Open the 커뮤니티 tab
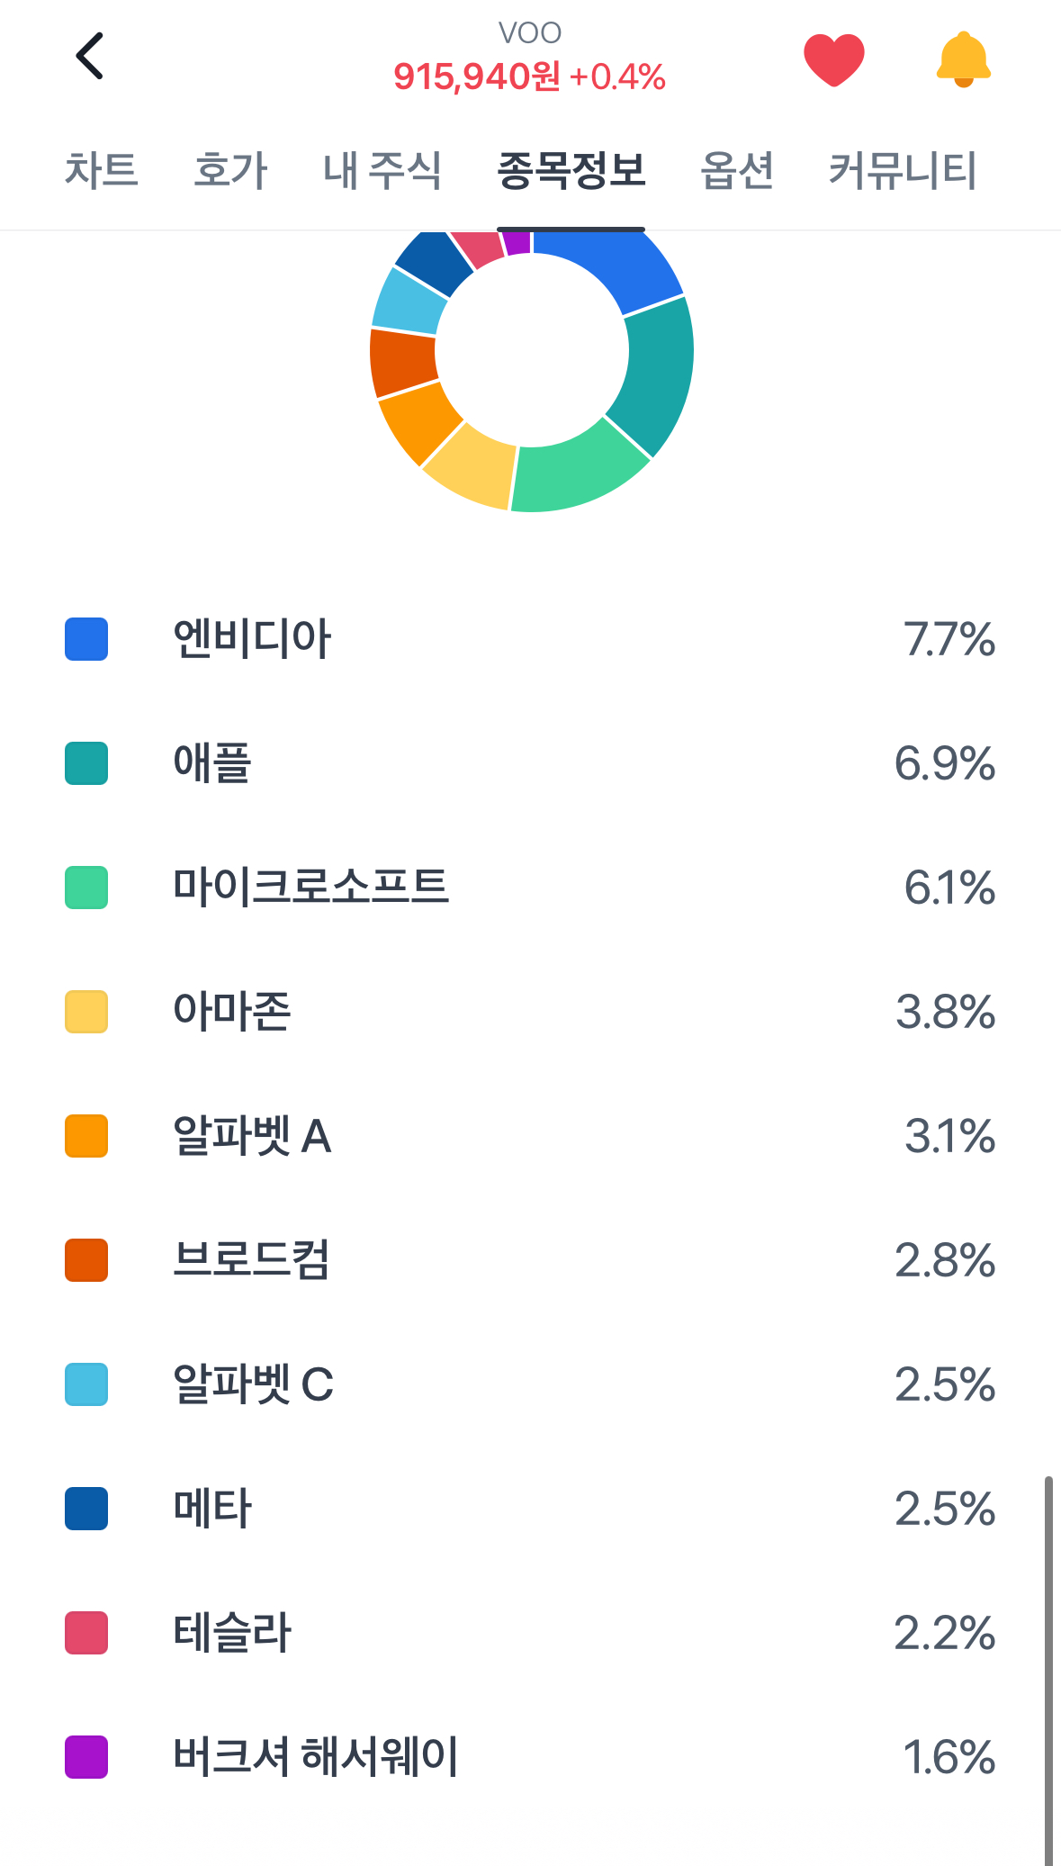This screenshot has width=1061, height=1866. tap(902, 170)
